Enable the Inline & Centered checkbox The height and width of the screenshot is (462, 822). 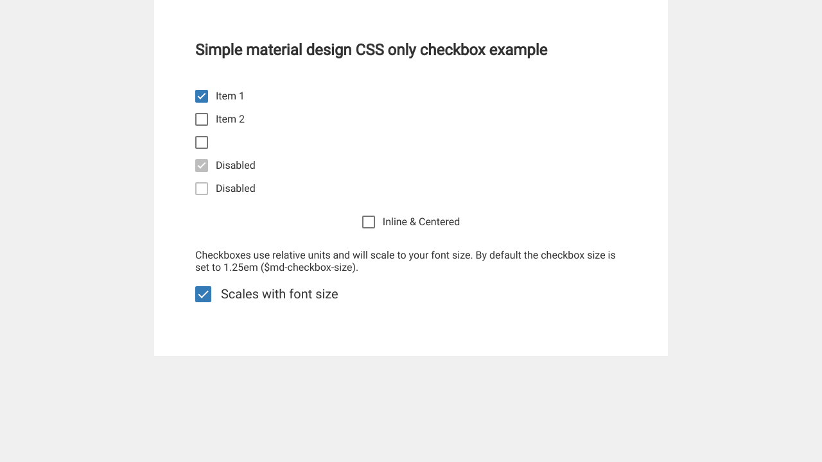click(x=369, y=222)
